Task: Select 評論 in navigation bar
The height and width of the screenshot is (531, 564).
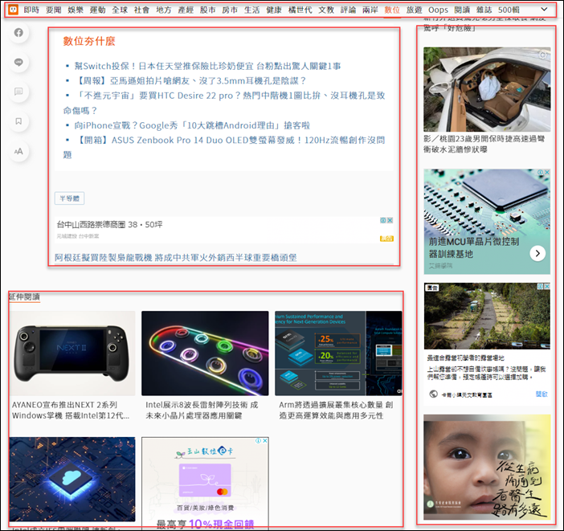Action: (x=348, y=10)
